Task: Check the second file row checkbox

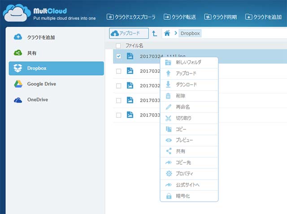Action: tap(118, 71)
